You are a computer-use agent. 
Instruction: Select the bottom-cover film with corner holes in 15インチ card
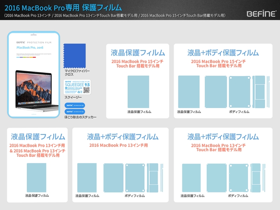tap(240, 92)
